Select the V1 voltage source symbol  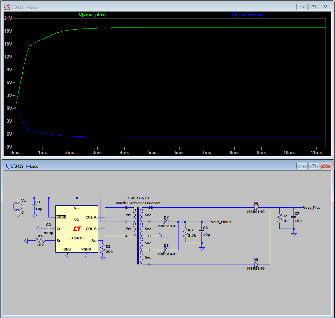tap(18, 206)
